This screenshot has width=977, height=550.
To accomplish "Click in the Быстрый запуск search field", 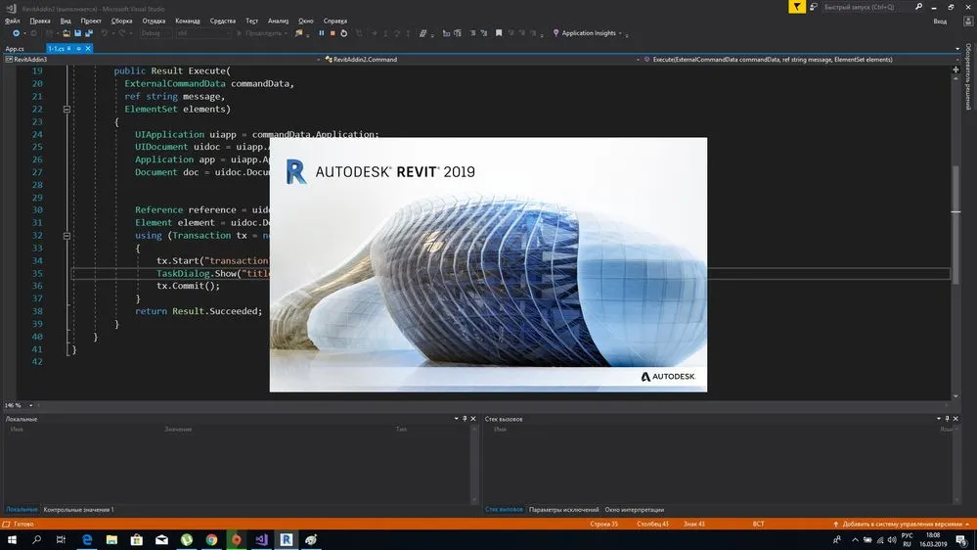I will click(866, 7).
